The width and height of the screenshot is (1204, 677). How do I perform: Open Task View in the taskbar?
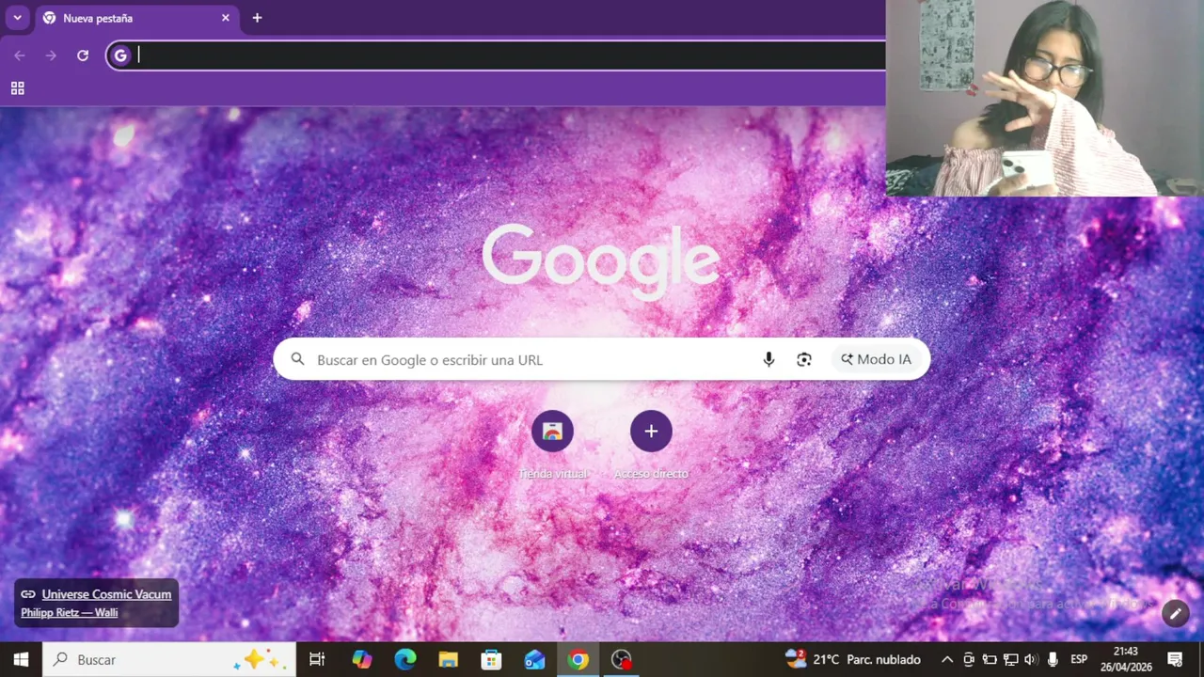click(x=317, y=660)
